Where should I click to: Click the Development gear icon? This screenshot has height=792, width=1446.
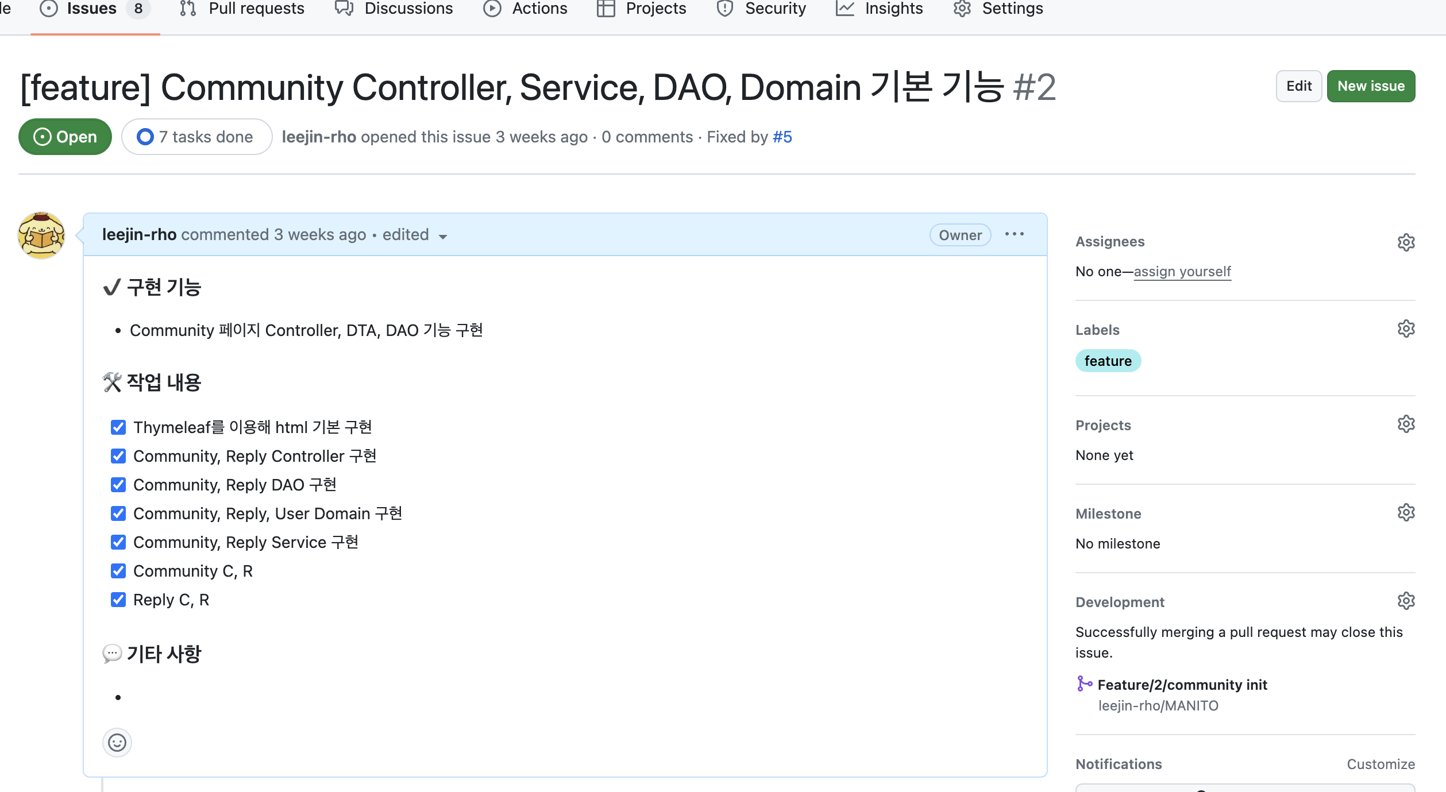(1405, 601)
